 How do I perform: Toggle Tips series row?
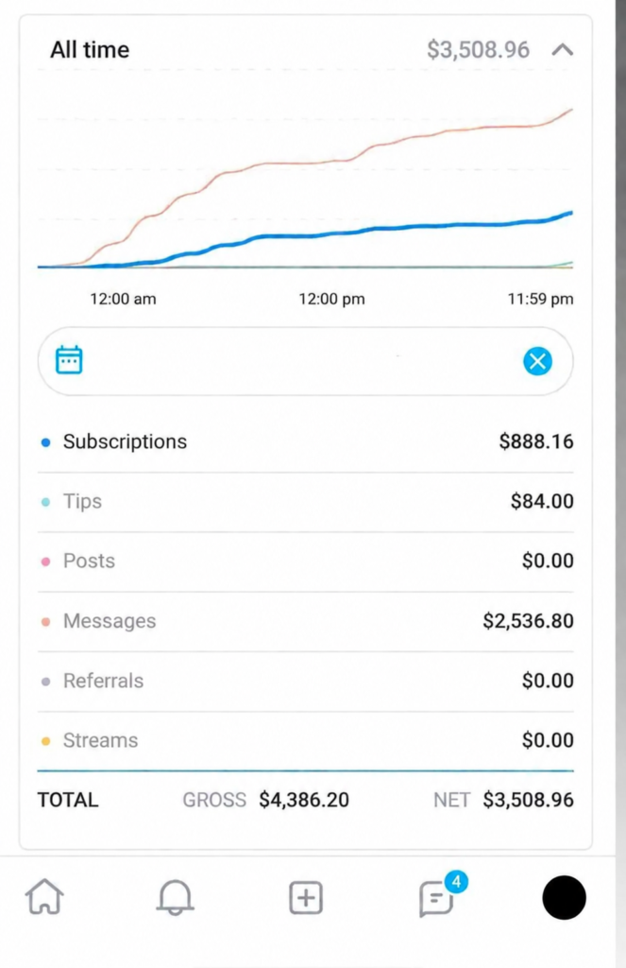click(306, 502)
